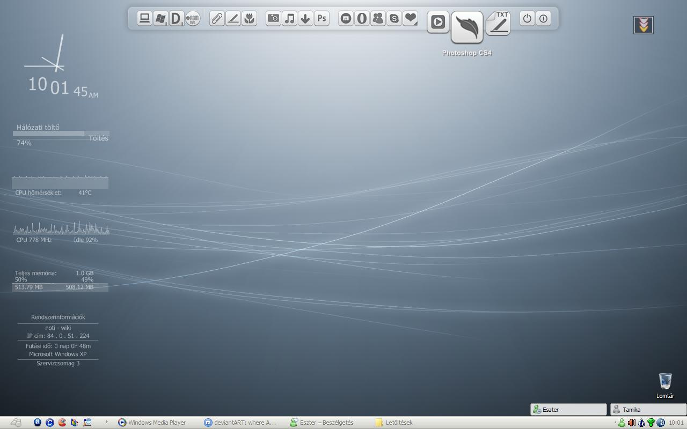Viewport: 687px width, 429px height.
Task: Expand the quick launch overflow arrow
Action: (x=106, y=422)
